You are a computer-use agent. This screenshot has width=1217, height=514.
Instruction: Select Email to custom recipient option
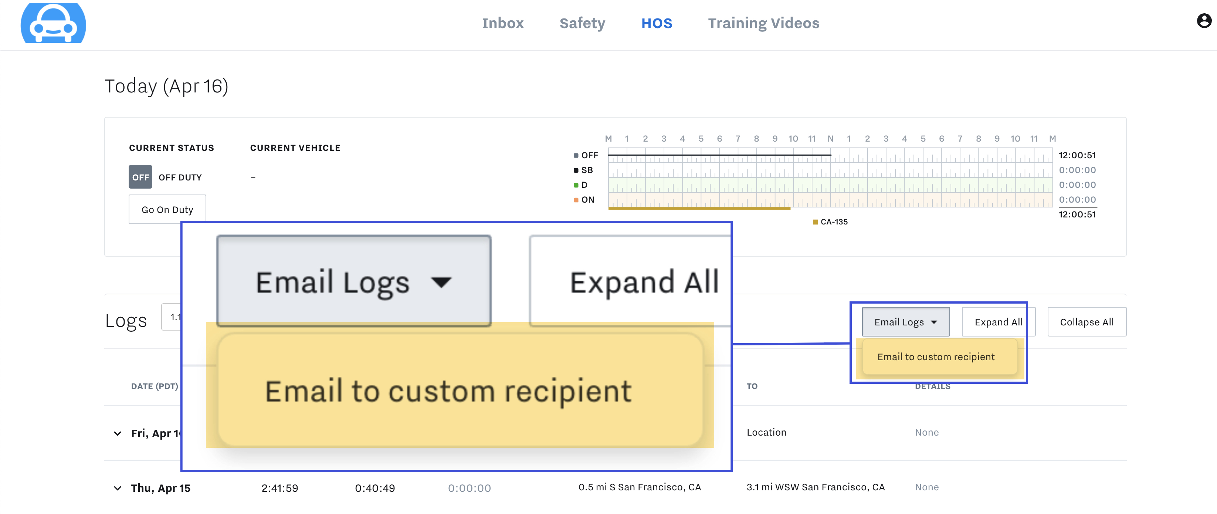(935, 357)
